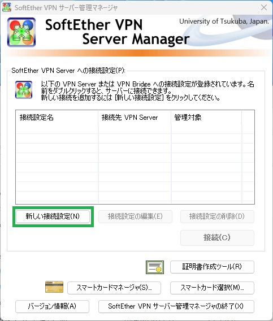The width and height of the screenshot is (273, 321).
Task: Click the small SoftEther icon beside description text
Action: [24, 90]
